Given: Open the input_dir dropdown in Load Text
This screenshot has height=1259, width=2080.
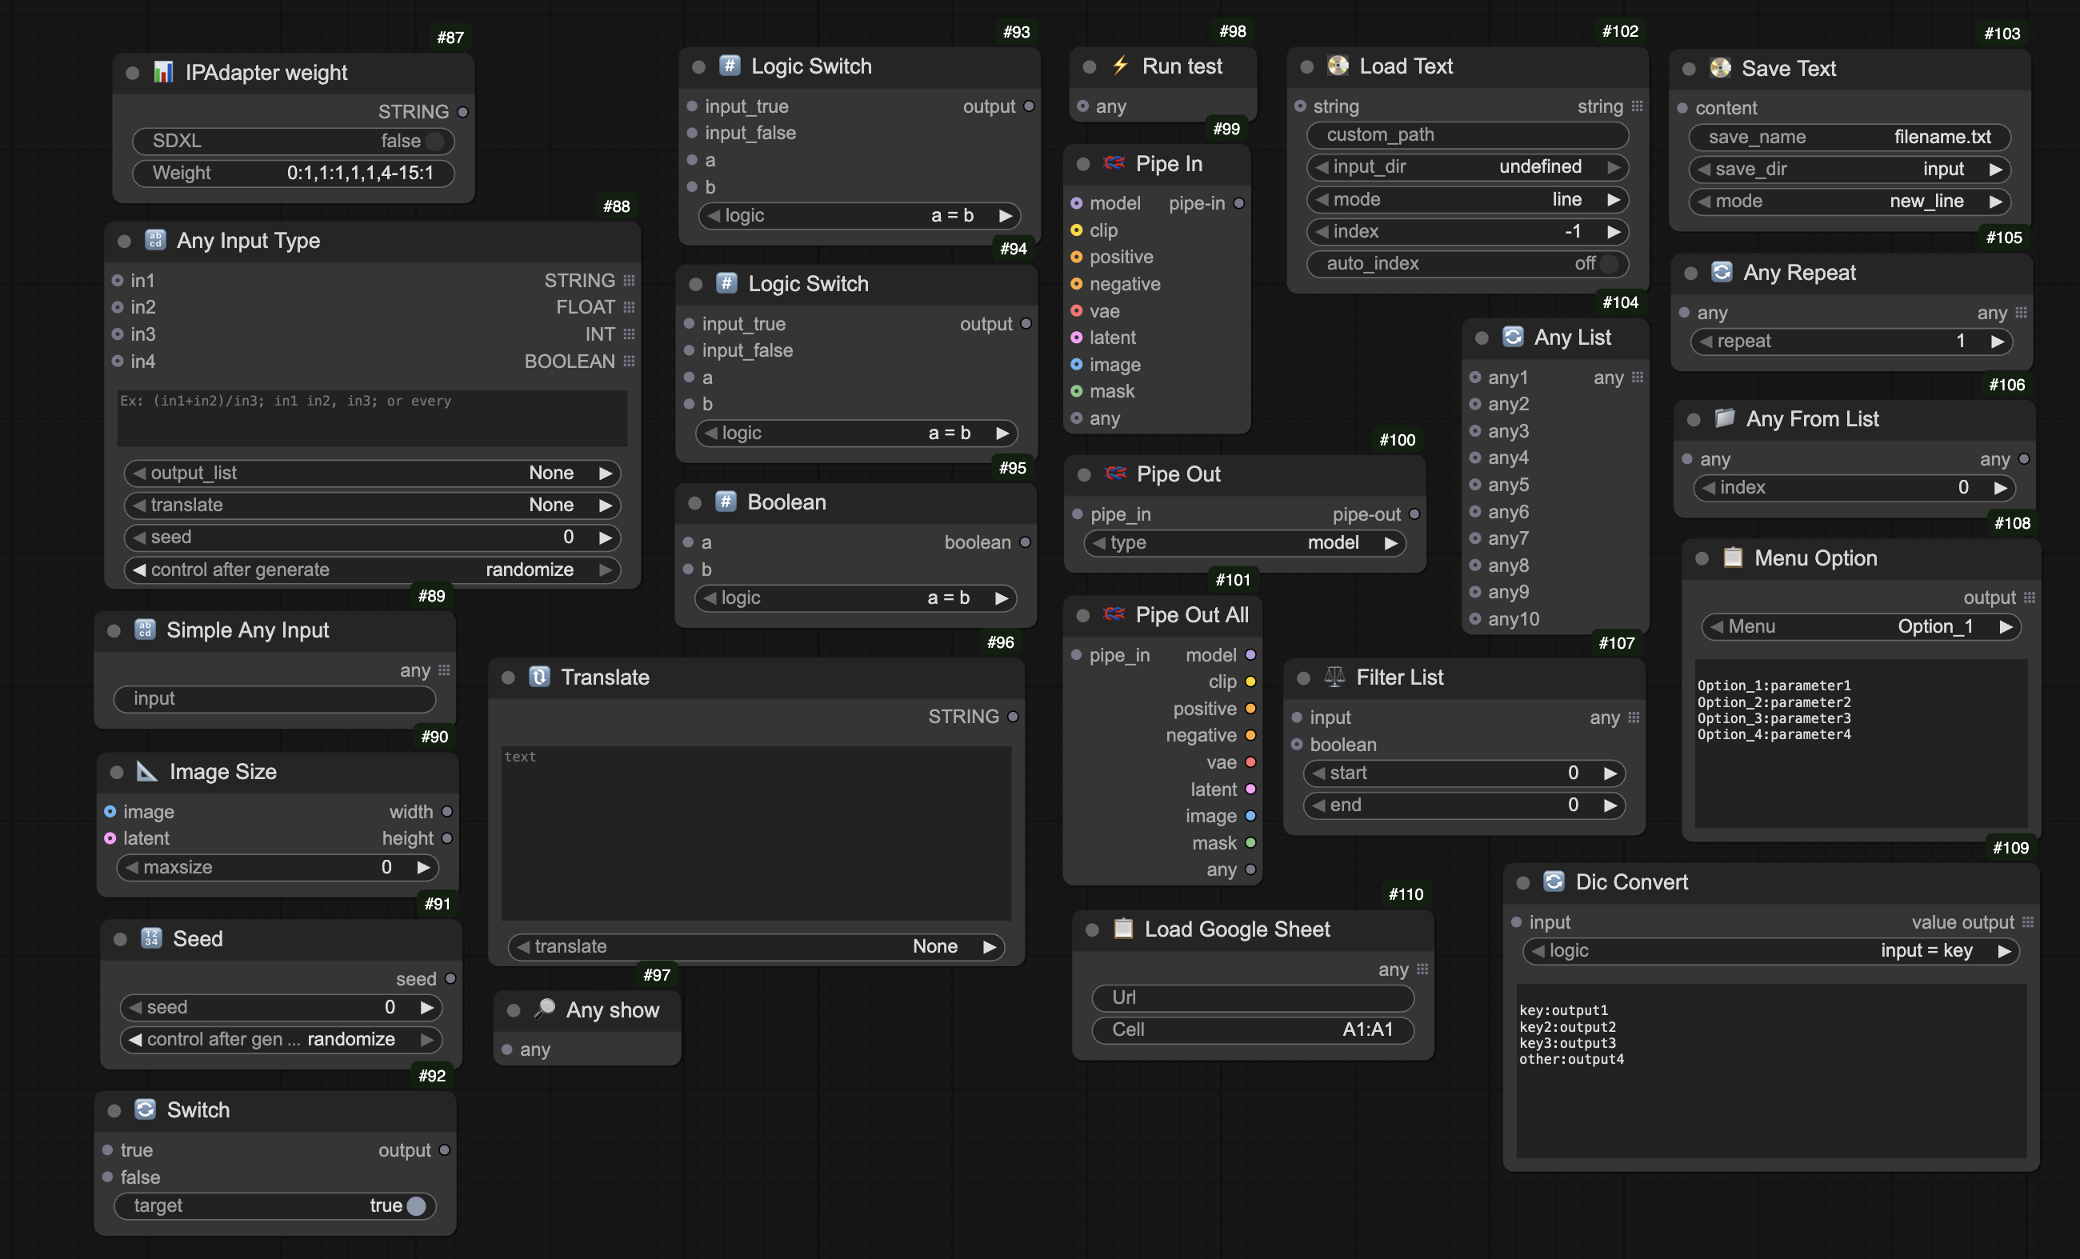Looking at the screenshot, I should (x=1468, y=166).
